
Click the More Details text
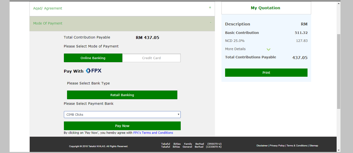235,49
